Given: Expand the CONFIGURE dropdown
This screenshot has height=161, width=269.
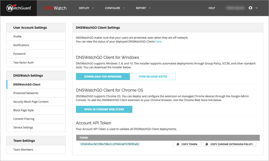Looking at the screenshot, I should click(115, 8).
